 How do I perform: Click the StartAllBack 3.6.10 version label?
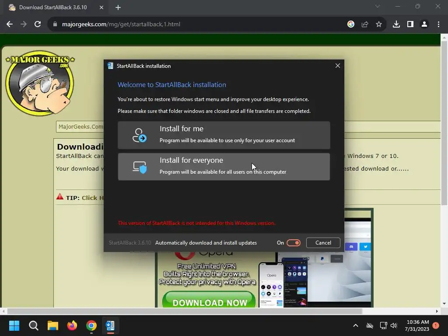129,242
